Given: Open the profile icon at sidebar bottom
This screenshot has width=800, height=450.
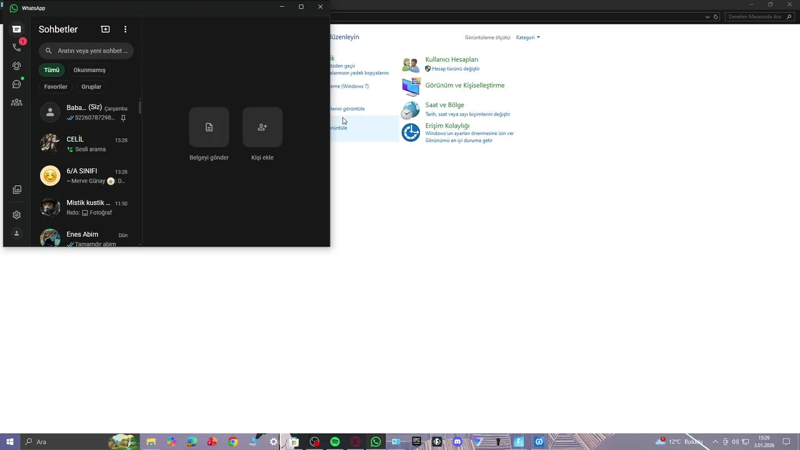Looking at the screenshot, I should click(x=17, y=234).
